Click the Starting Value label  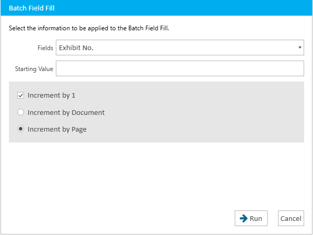click(x=34, y=69)
